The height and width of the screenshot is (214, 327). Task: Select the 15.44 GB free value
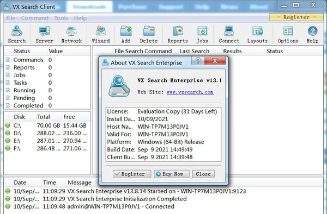click(75, 125)
